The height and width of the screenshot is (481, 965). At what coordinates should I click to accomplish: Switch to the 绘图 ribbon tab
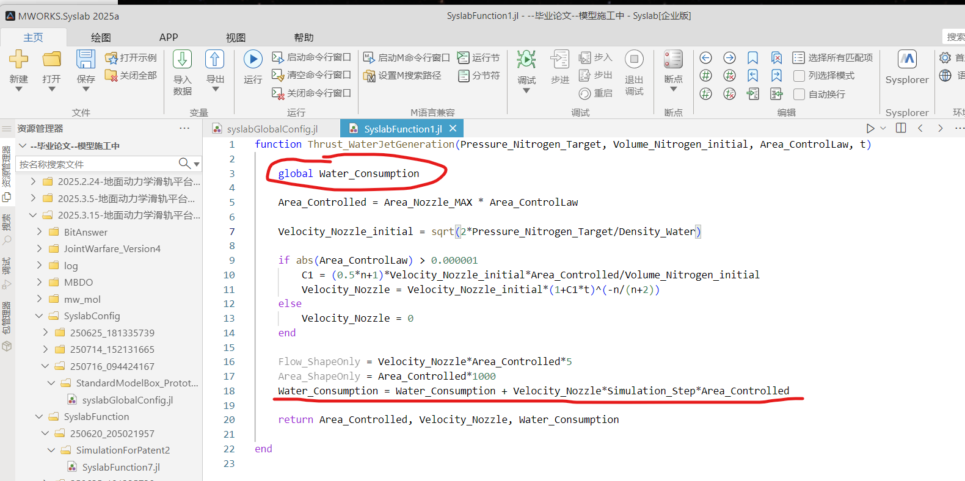(101, 37)
